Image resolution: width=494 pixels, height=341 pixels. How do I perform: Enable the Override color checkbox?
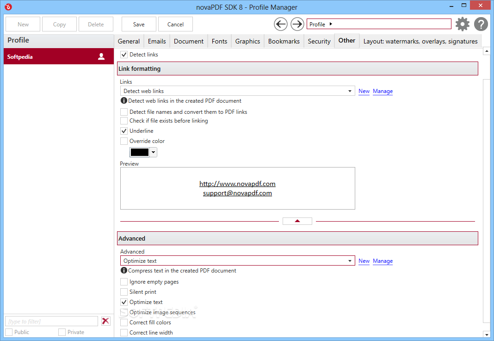[x=124, y=141]
